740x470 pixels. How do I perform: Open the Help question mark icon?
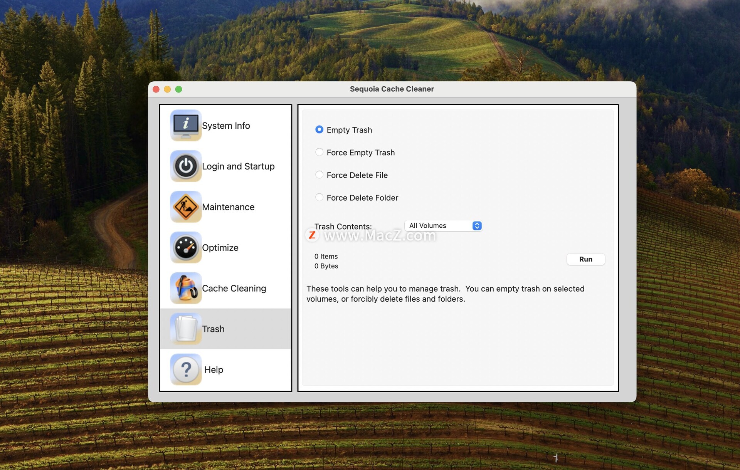(x=186, y=369)
